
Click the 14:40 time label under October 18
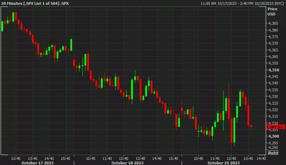click(157, 158)
